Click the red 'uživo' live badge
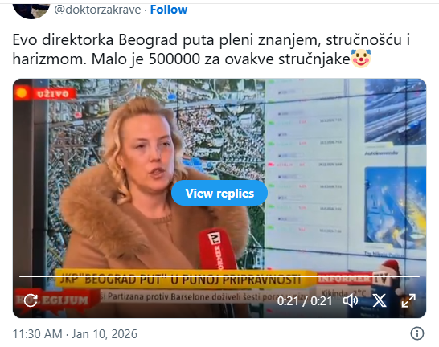Screen dimensions: 439x347 pyautogui.click(x=46, y=93)
